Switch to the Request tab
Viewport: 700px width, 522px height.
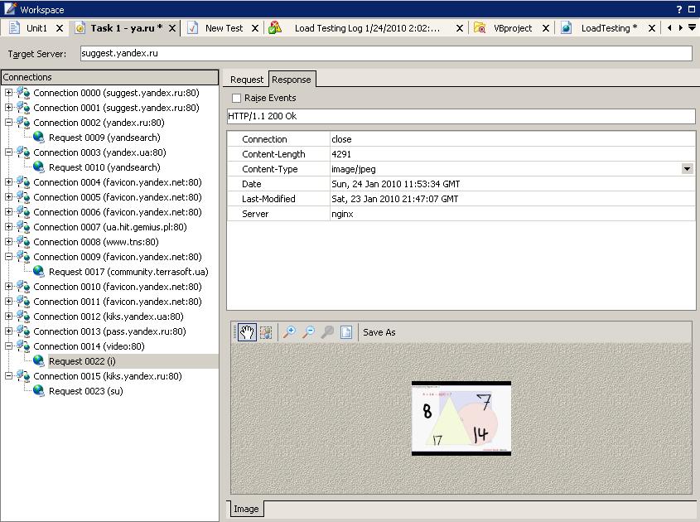coord(246,80)
